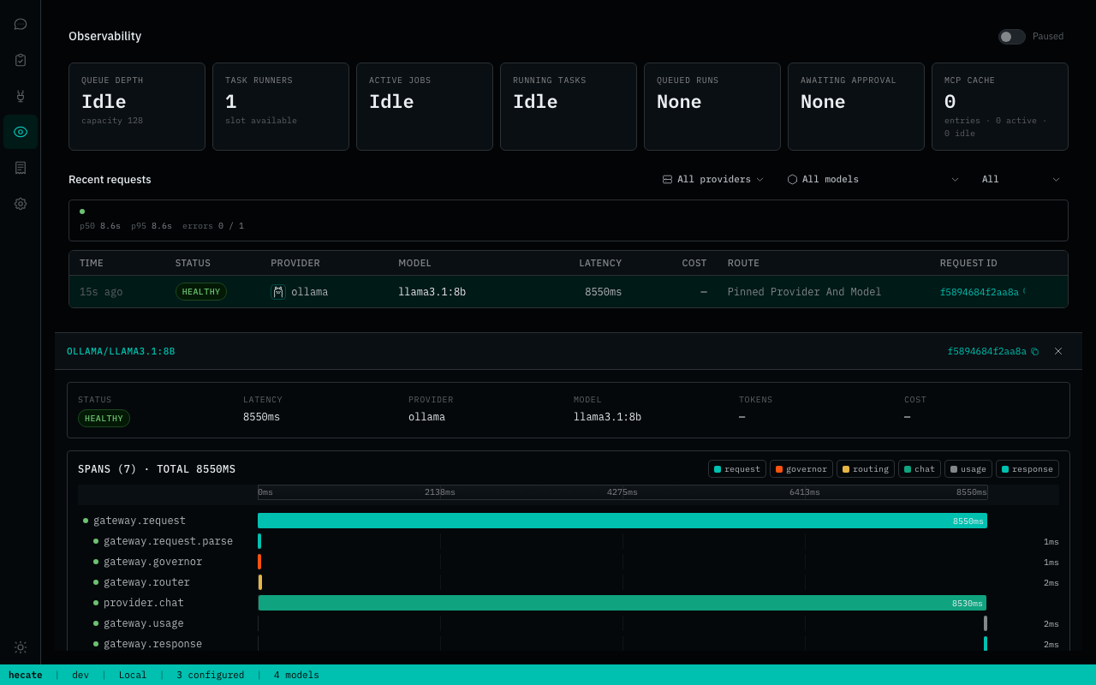
Task: Click '3 configured' in the status bar
Action: [x=210, y=675]
